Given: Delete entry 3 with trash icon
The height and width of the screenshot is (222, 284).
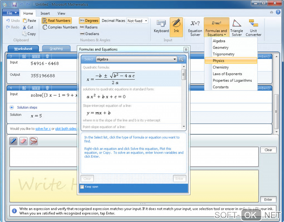Looking at the screenshot, I should pyautogui.click(x=47, y=56).
